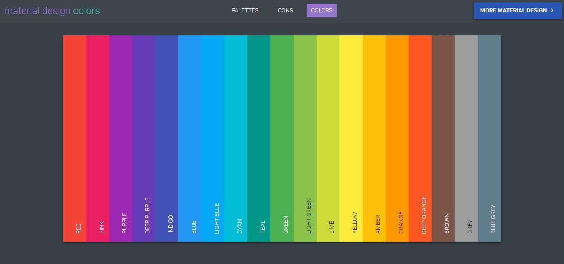The height and width of the screenshot is (264, 564).
Task: Select the Colors tab
Action: click(322, 10)
